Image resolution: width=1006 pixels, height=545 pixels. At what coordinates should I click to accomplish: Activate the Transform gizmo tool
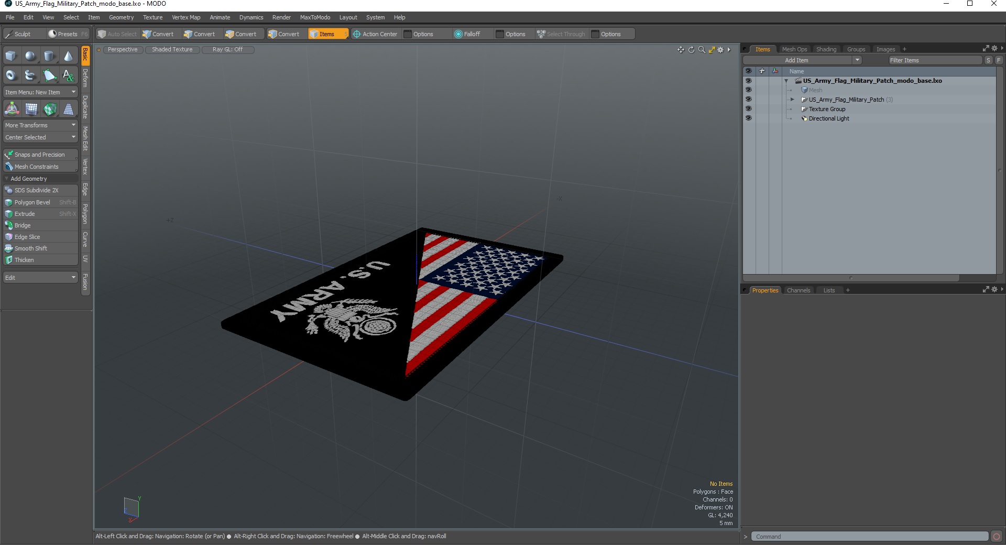(12, 109)
